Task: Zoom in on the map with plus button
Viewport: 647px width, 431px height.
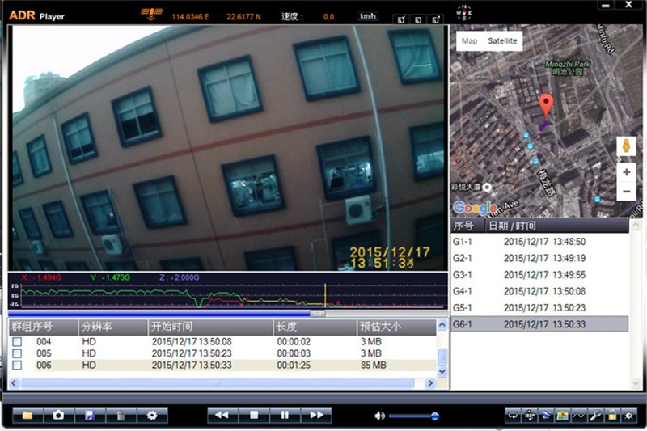Action: (626, 172)
